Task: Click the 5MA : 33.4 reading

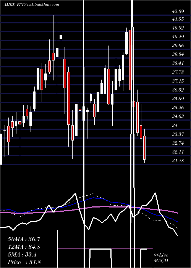Action: coord(22,255)
